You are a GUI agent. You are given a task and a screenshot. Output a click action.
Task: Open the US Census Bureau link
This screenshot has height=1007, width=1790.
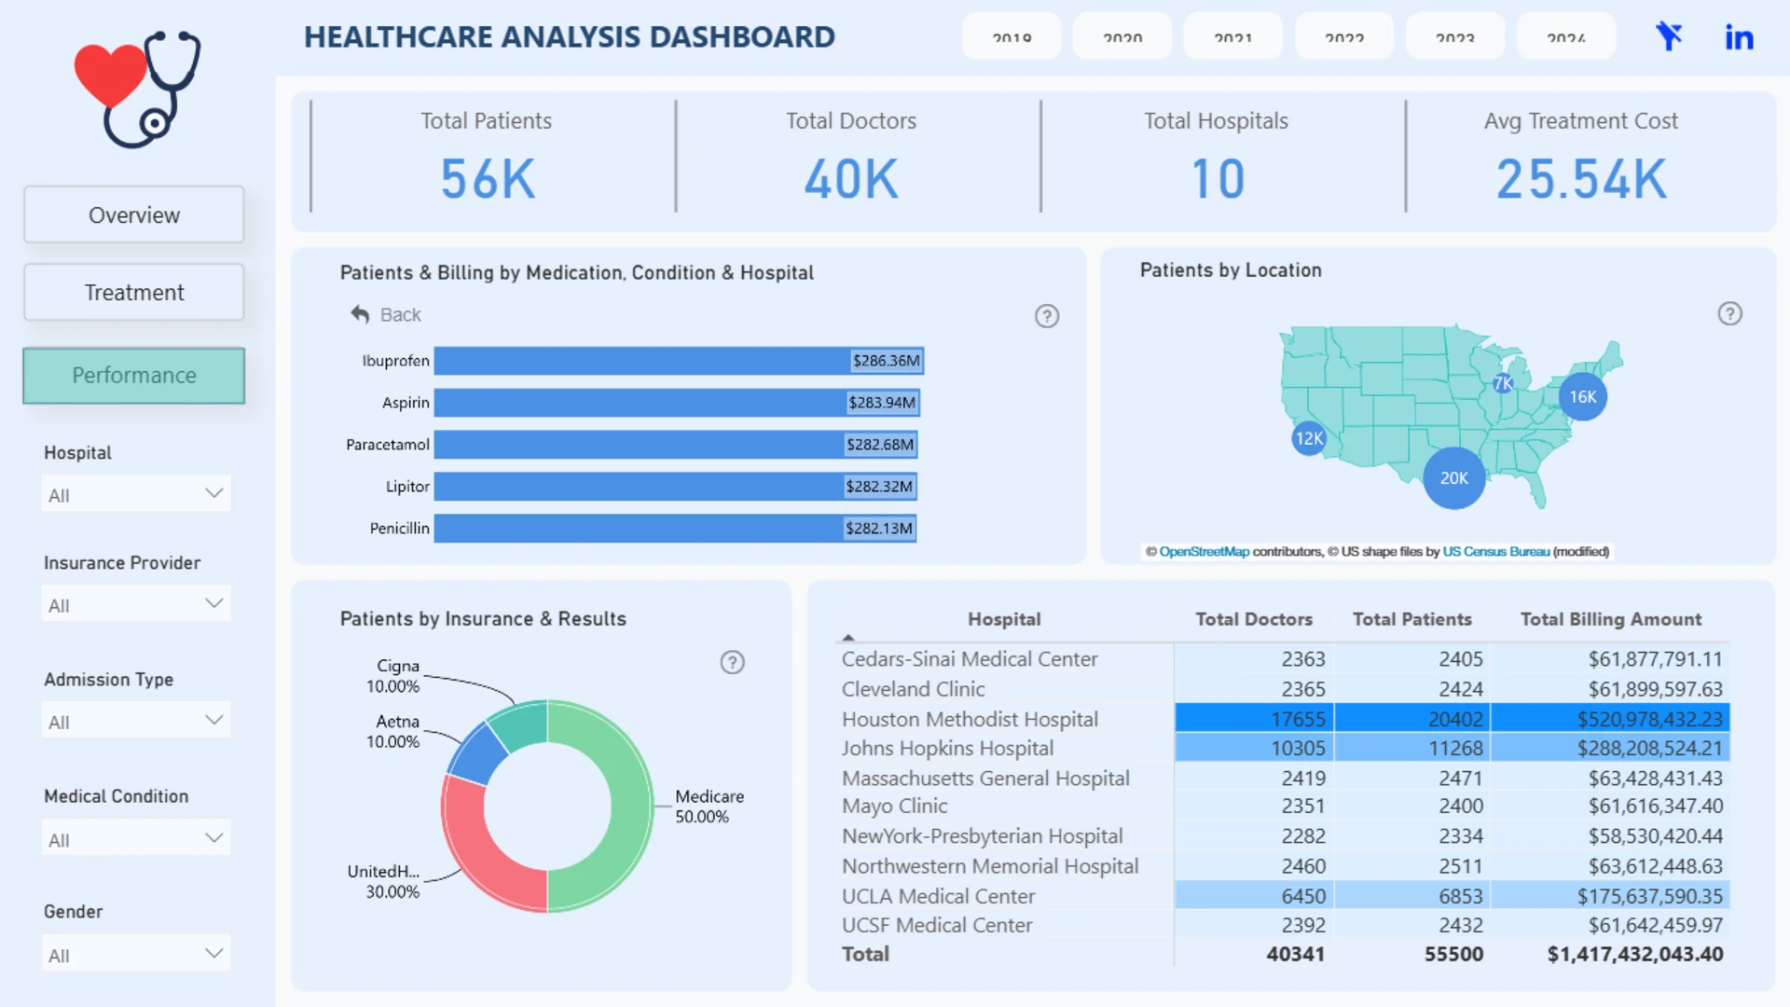coord(1495,552)
